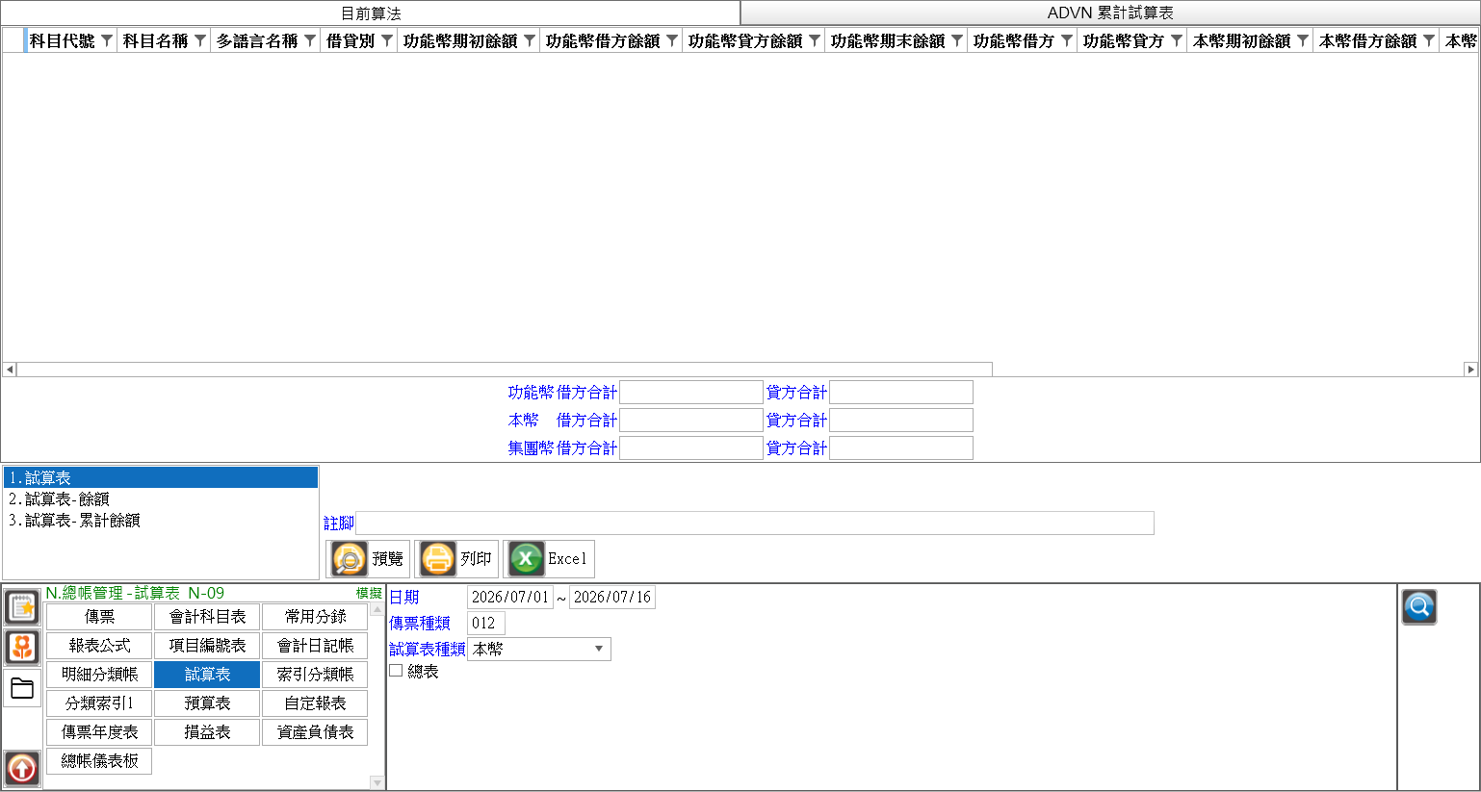Open 損益表
The height and width of the screenshot is (792, 1481).
(x=207, y=732)
